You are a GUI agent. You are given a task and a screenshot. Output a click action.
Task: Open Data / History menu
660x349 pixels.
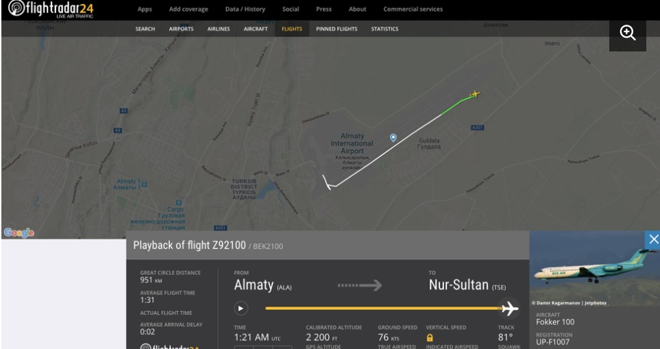245,10
